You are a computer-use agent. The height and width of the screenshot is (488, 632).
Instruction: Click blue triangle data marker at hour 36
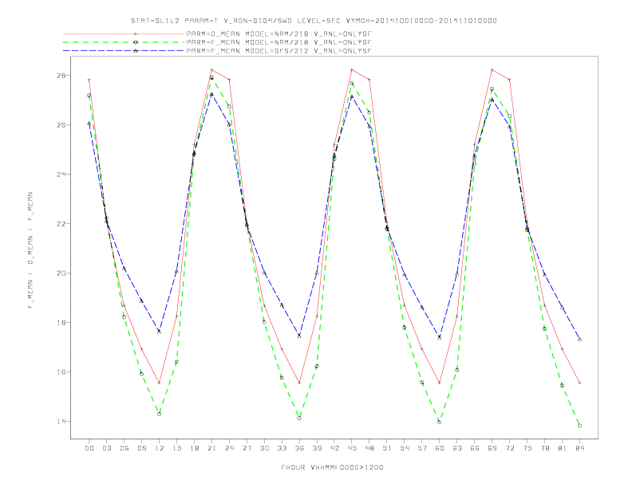[299, 336]
